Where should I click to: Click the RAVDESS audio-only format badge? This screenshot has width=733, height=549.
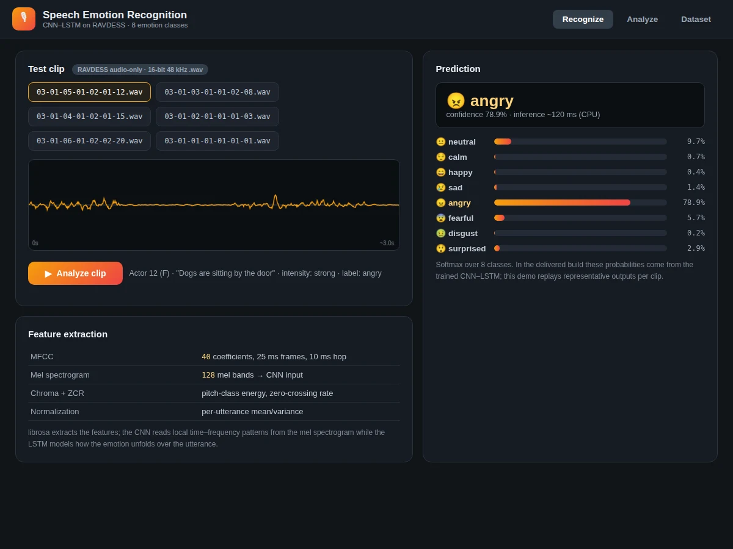coord(140,70)
